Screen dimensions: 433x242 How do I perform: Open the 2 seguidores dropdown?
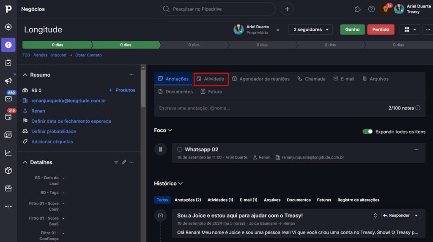pyautogui.click(x=310, y=30)
